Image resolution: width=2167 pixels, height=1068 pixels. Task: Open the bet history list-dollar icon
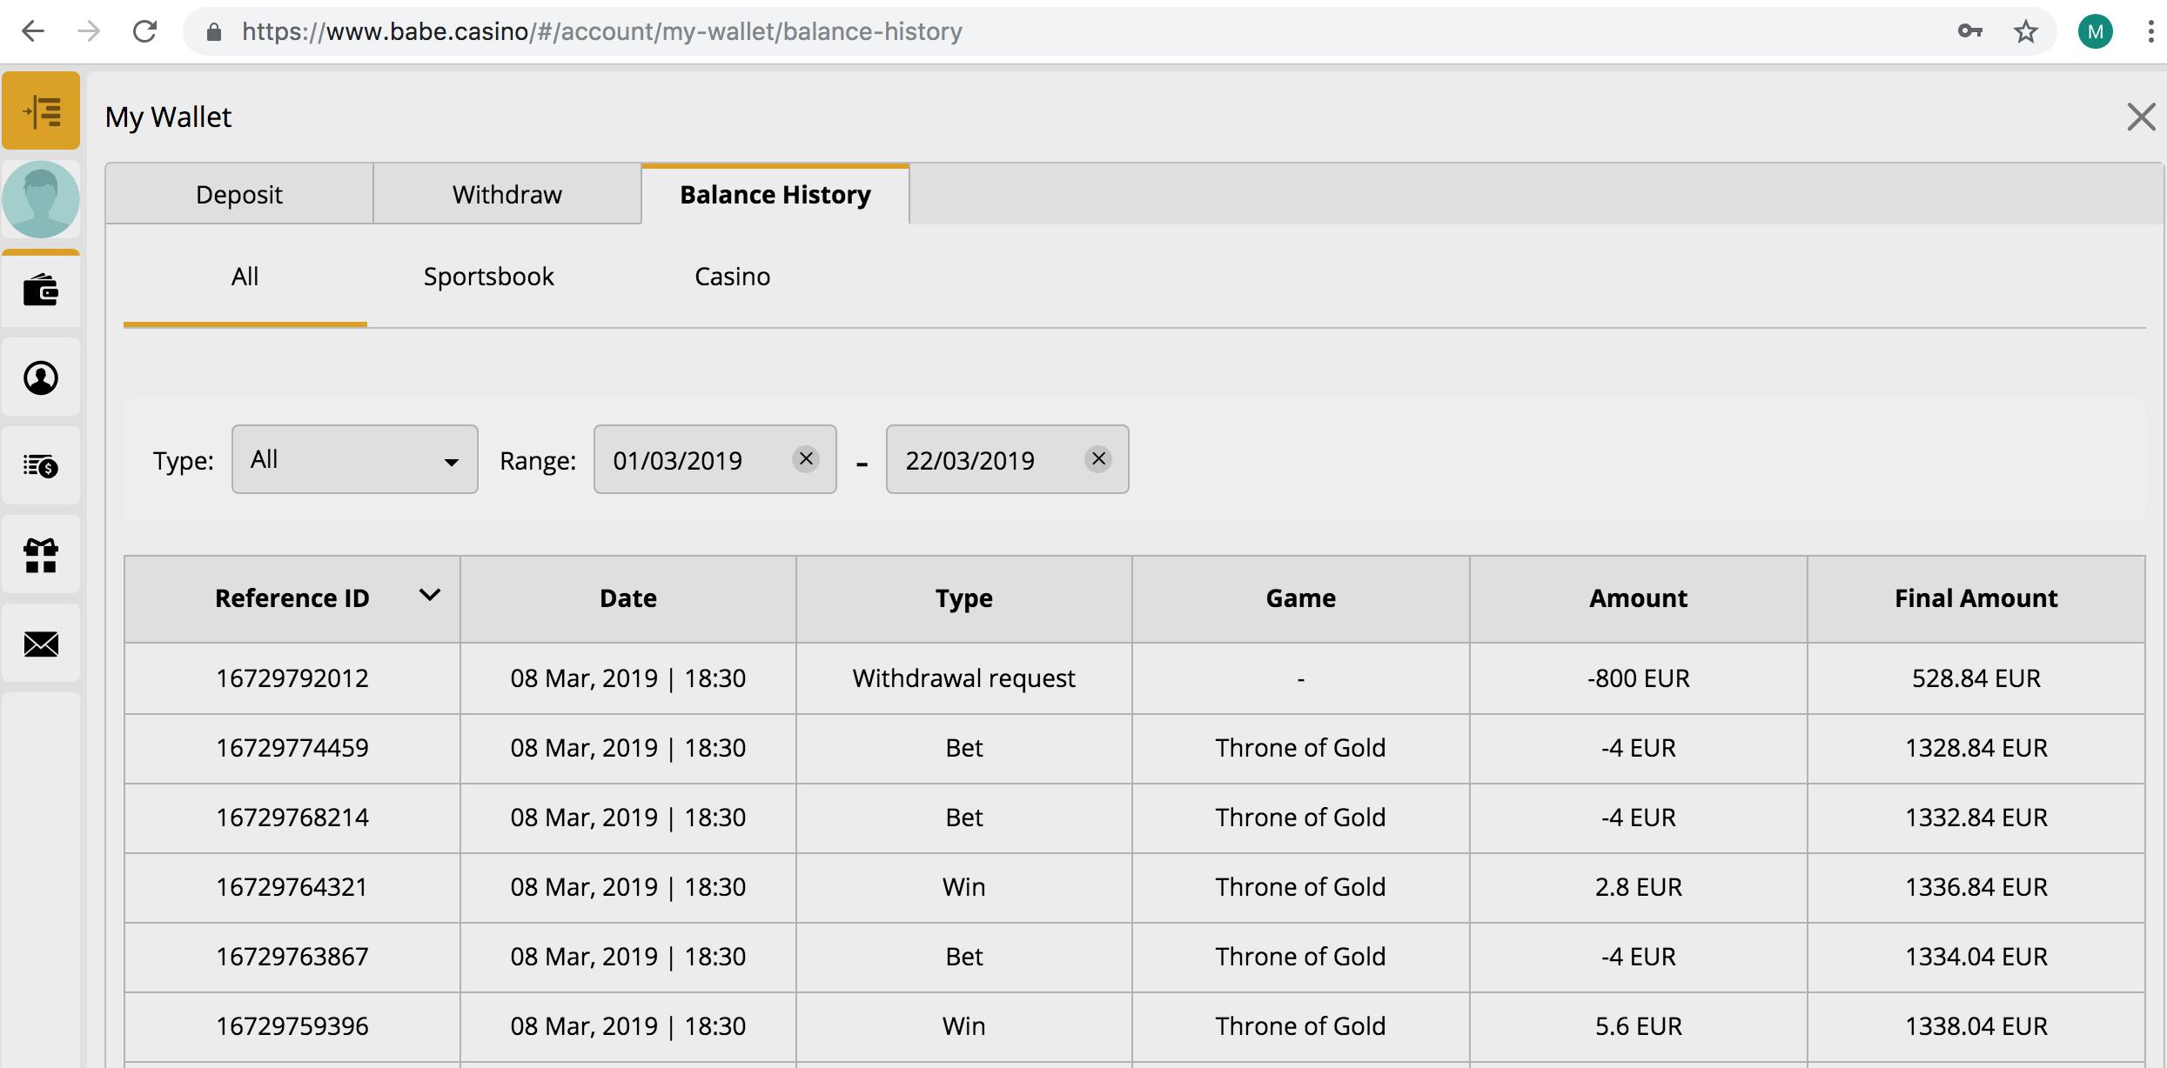(x=41, y=466)
